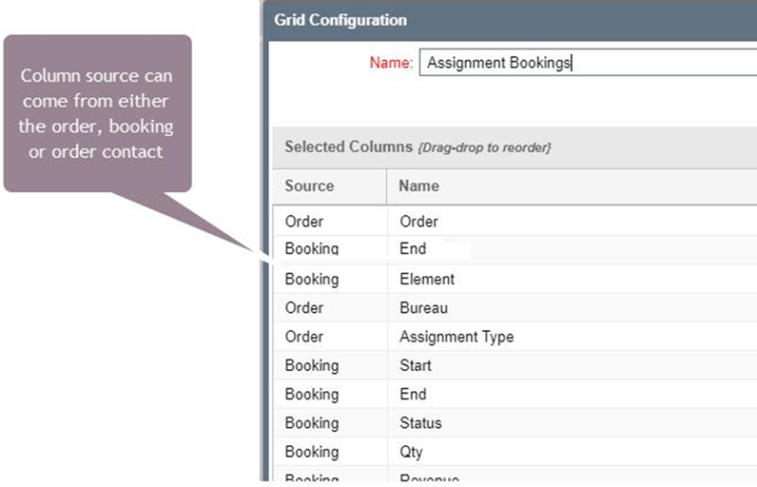Select the Bureau row
Viewport: 757px width, 487px height.
(x=515, y=308)
